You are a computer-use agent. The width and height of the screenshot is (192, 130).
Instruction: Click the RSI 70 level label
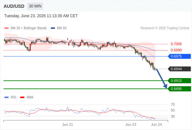173,104
